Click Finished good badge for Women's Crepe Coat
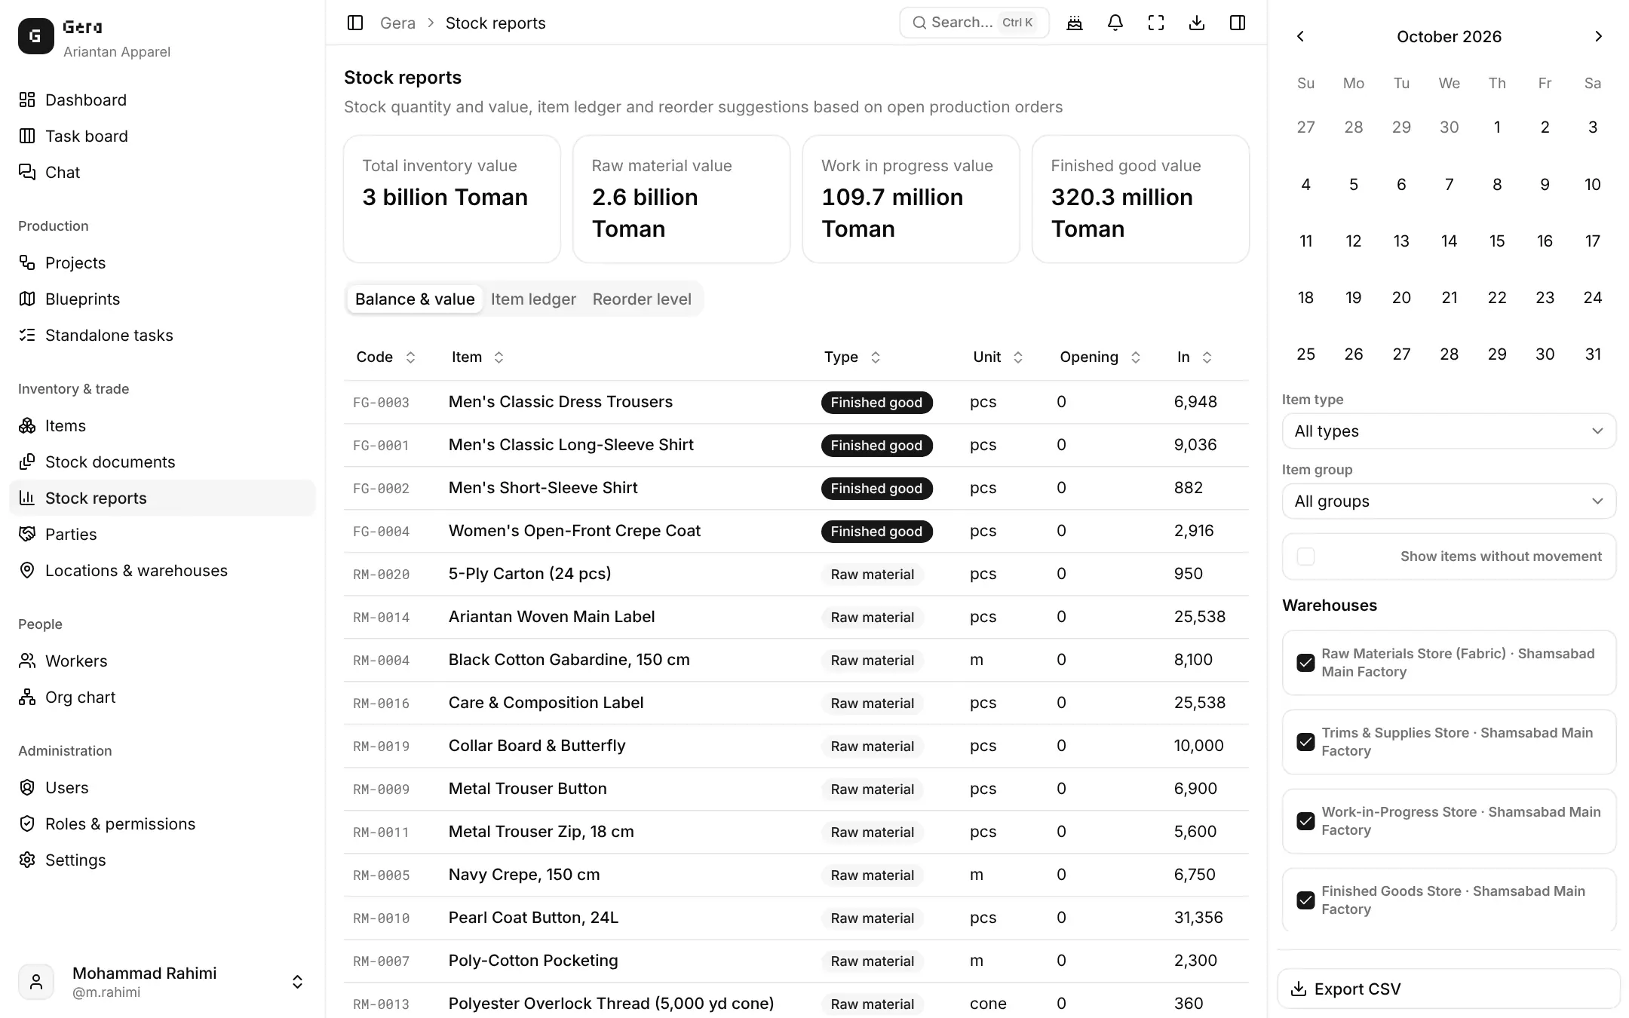Viewport: 1629px width, 1018px height. tap(876, 532)
